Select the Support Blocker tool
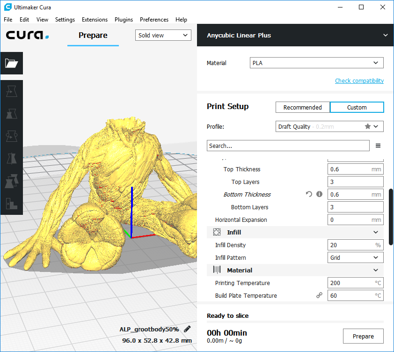The width and height of the screenshot is (394, 352). (x=12, y=203)
